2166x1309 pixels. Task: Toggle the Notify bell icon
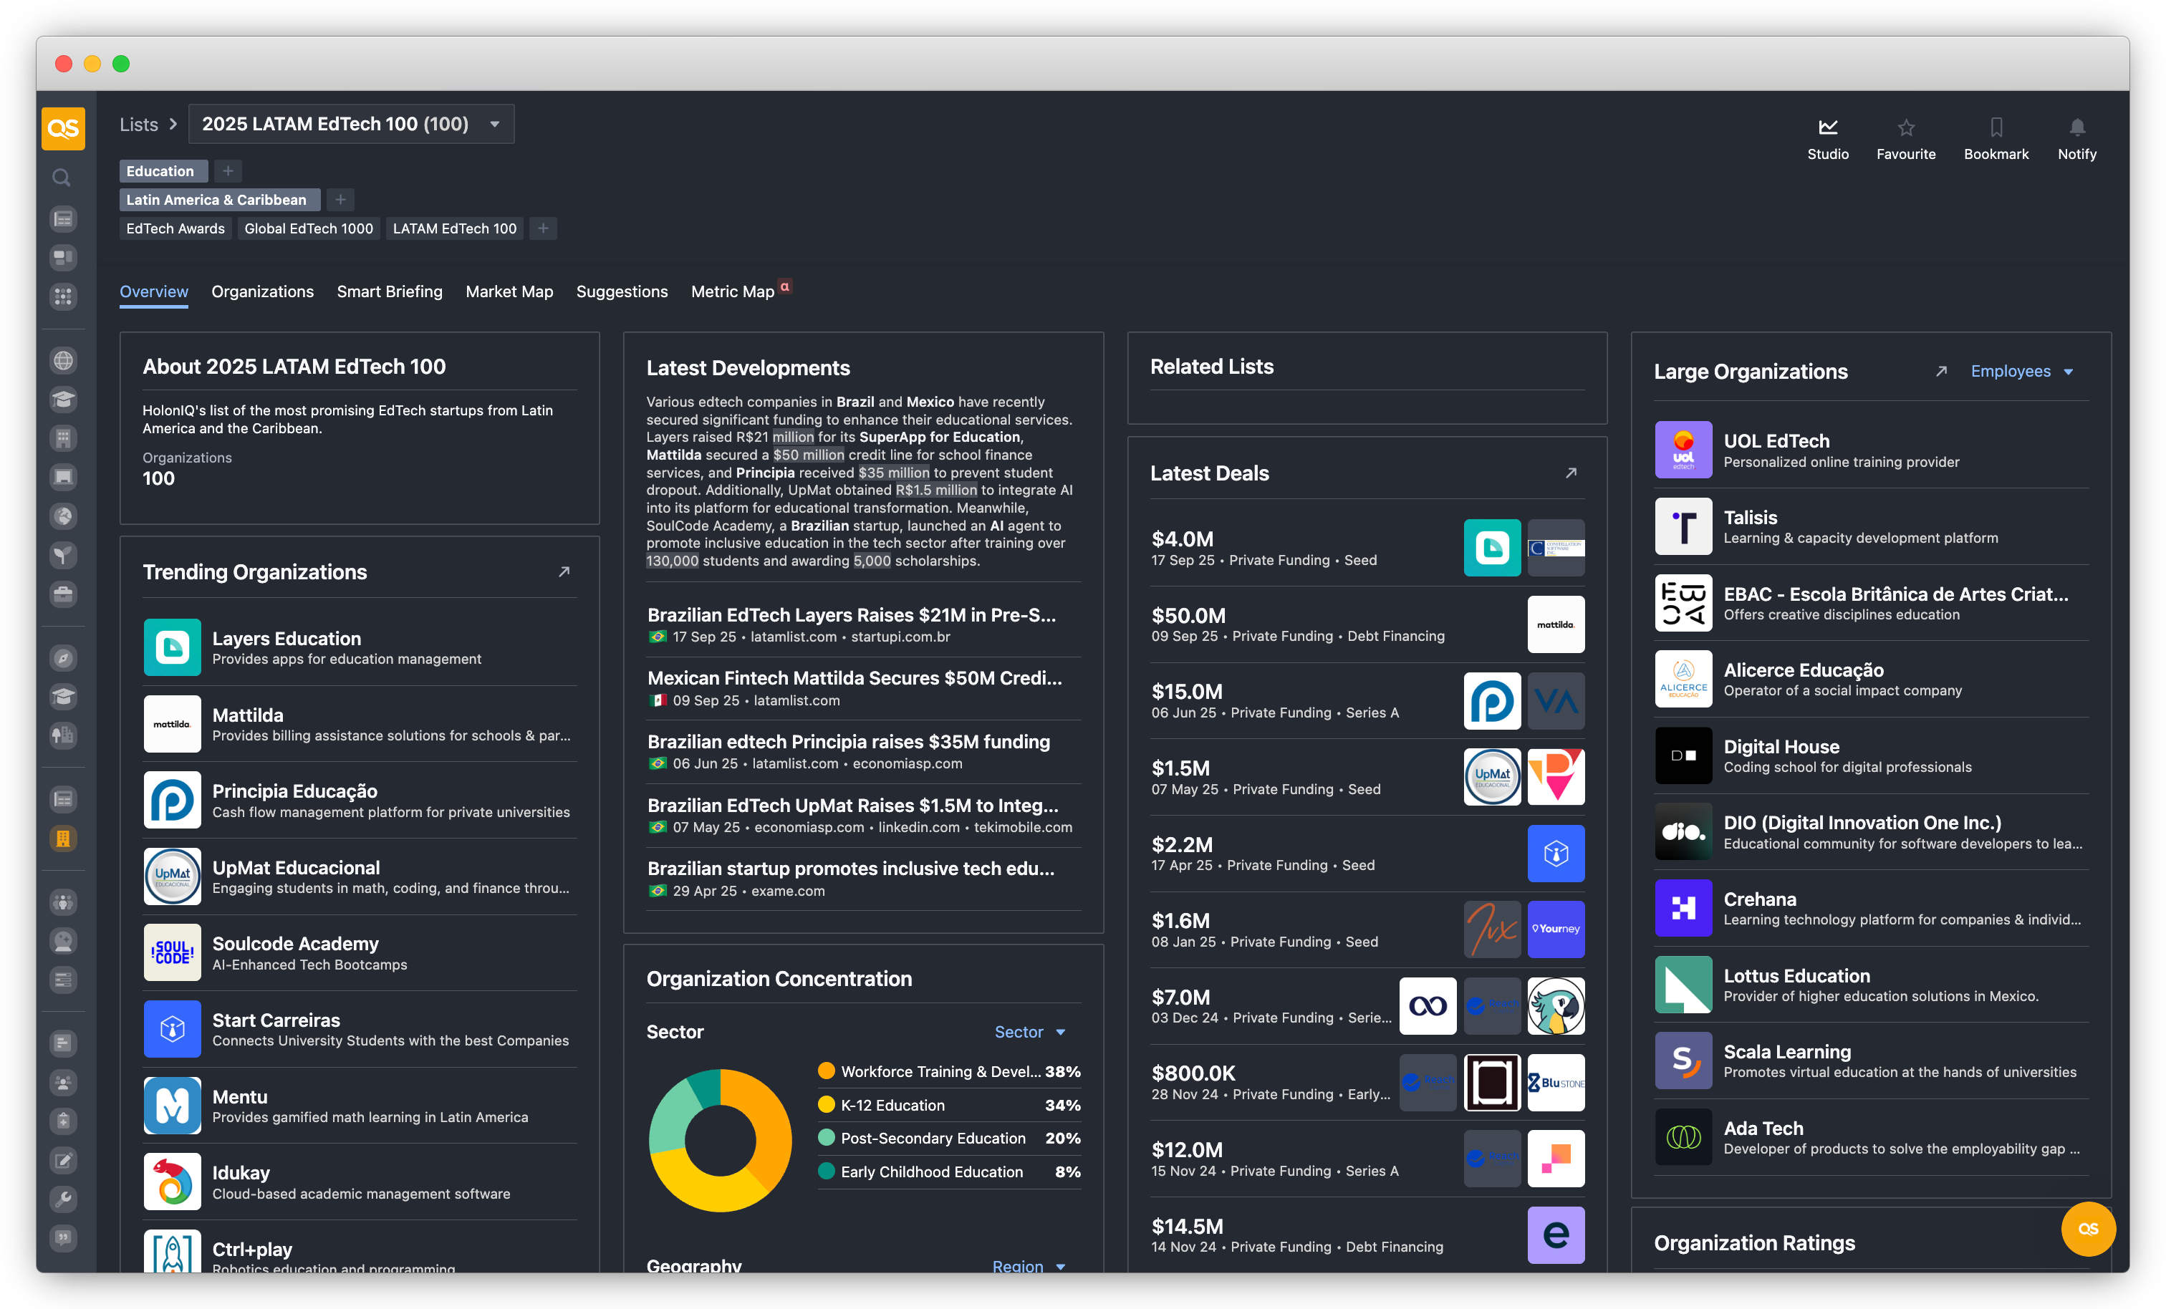coord(2076,127)
